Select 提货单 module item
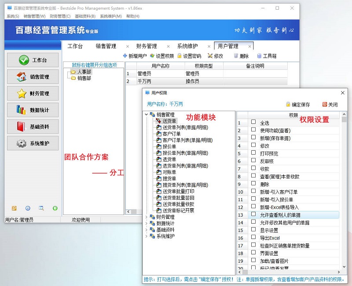The width and height of the screenshot is (352, 286). pyautogui.click(x=166, y=179)
